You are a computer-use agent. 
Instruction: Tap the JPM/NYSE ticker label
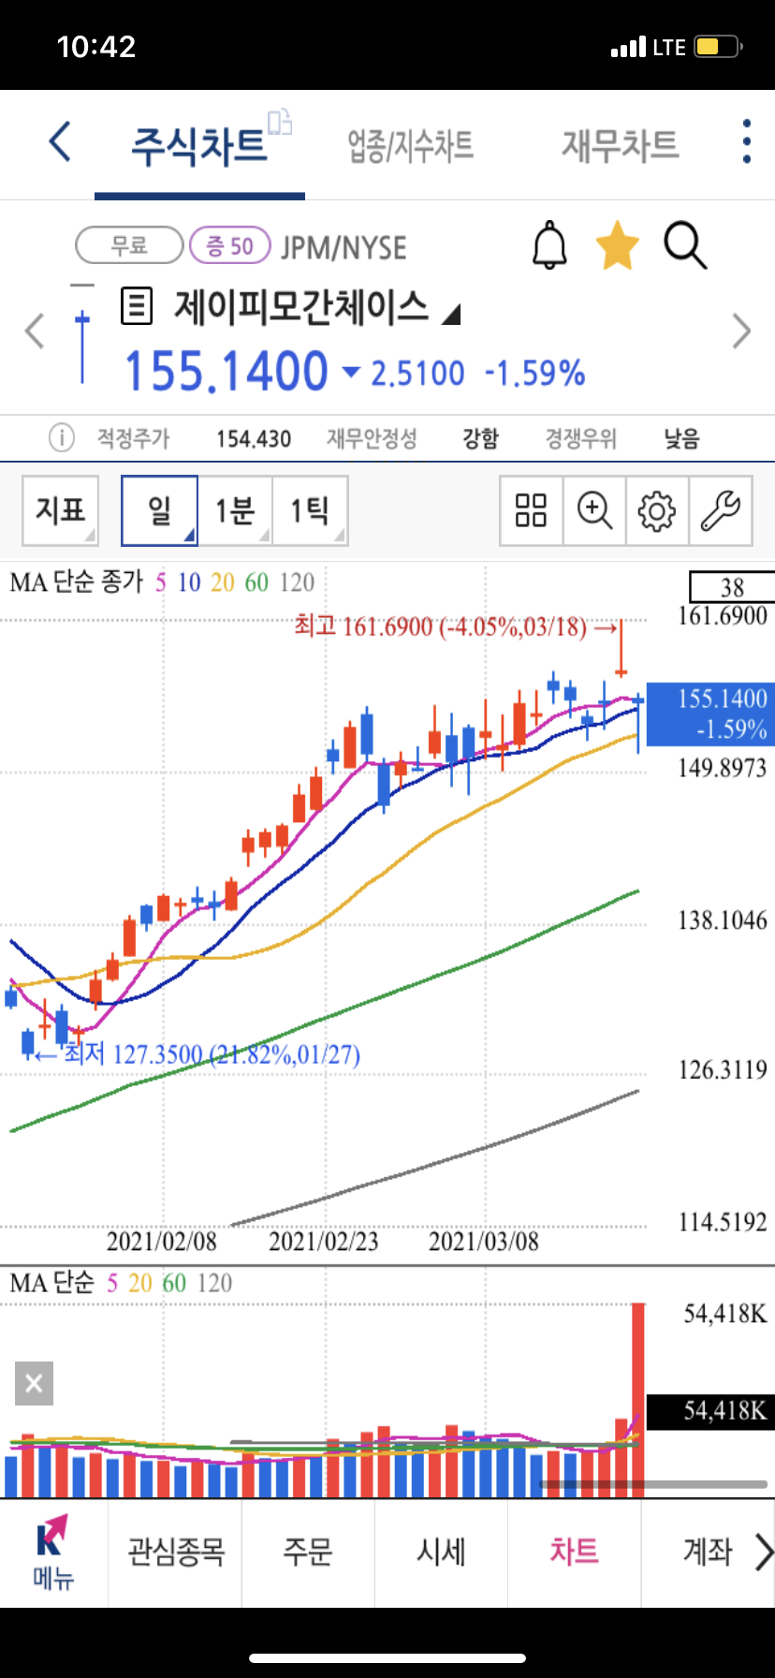tap(344, 248)
